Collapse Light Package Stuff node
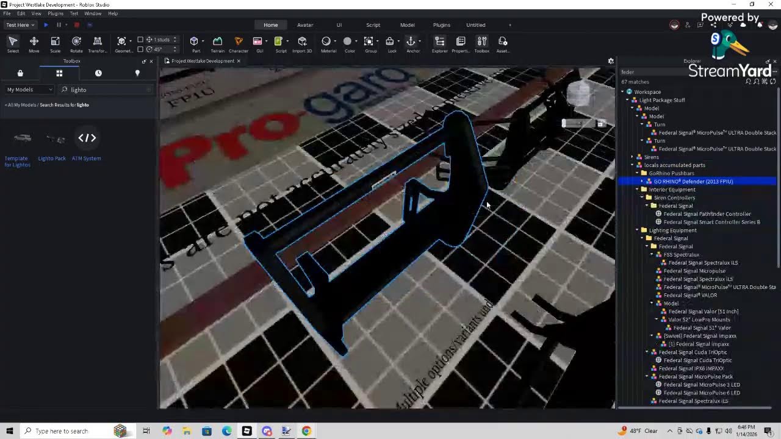The height and width of the screenshot is (439, 781). click(627, 100)
